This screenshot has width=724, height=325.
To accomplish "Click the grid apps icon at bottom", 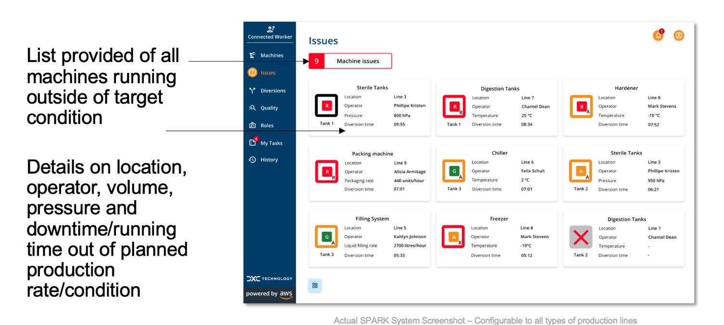I will click(x=315, y=286).
